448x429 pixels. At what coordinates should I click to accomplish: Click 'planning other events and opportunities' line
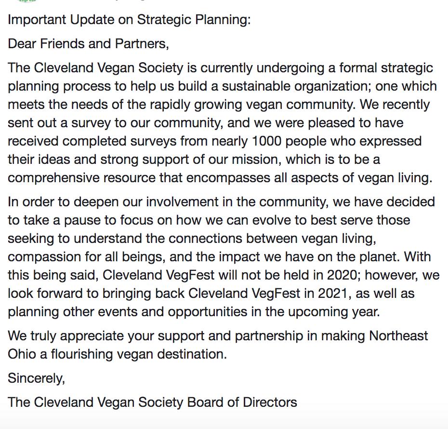pos(128,312)
